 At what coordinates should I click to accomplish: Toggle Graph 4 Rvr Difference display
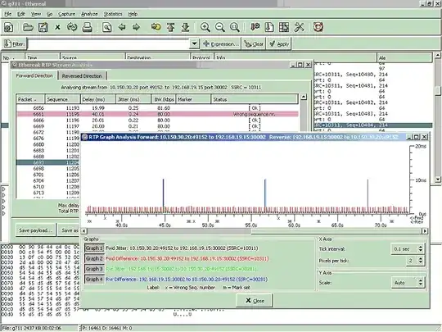94,279
